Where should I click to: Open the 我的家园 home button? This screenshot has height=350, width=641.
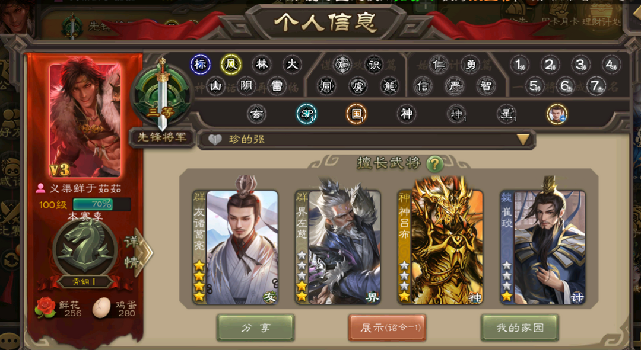click(519, 327)
